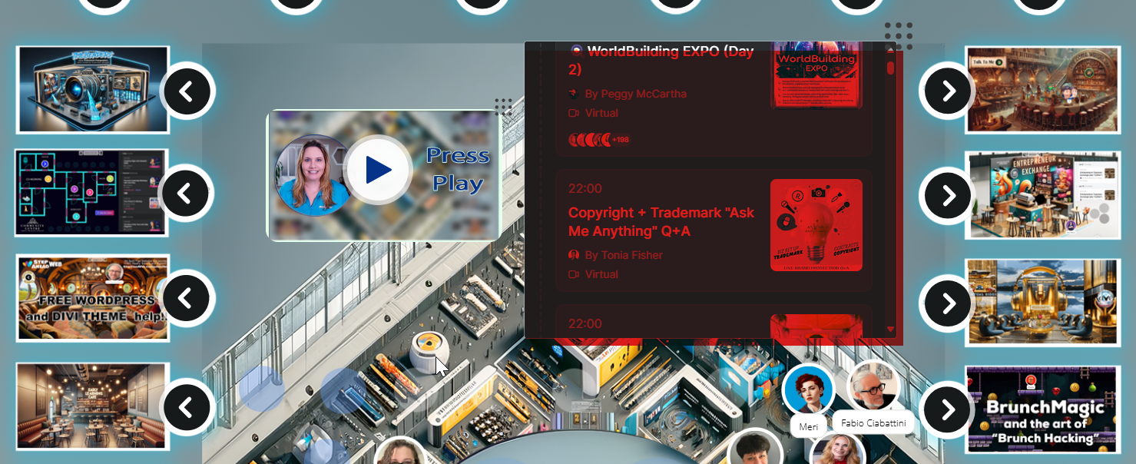Open the Copyright + Trademark Ask Me Anything event
Screen dimensions: 1136x464
coord(661,222)
